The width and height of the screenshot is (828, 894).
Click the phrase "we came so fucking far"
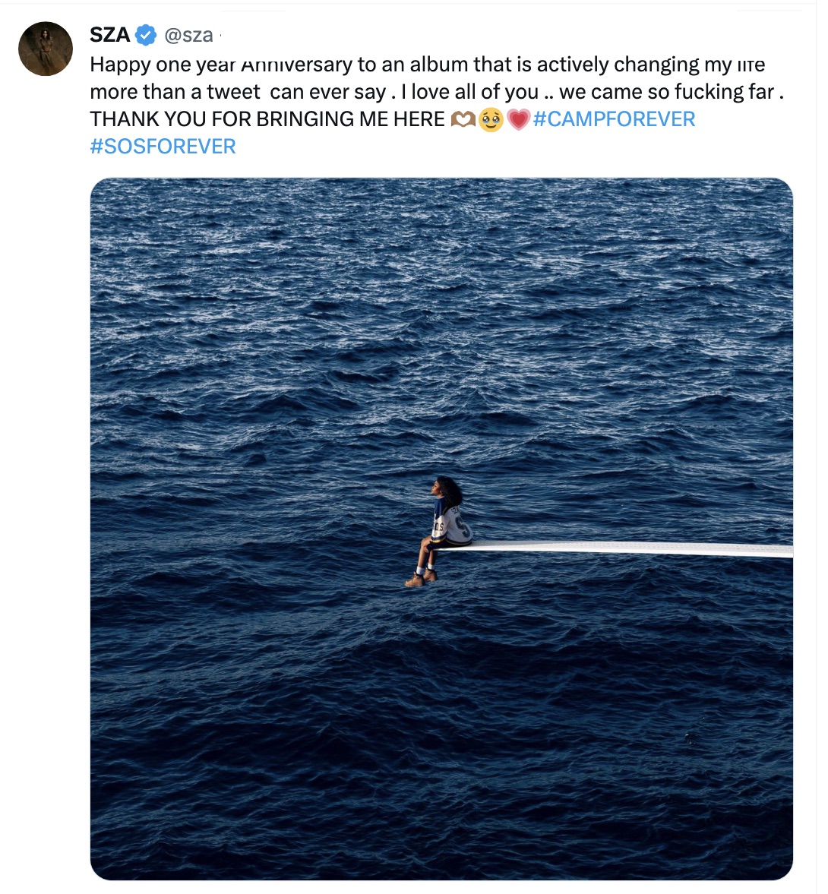[666, 92]
